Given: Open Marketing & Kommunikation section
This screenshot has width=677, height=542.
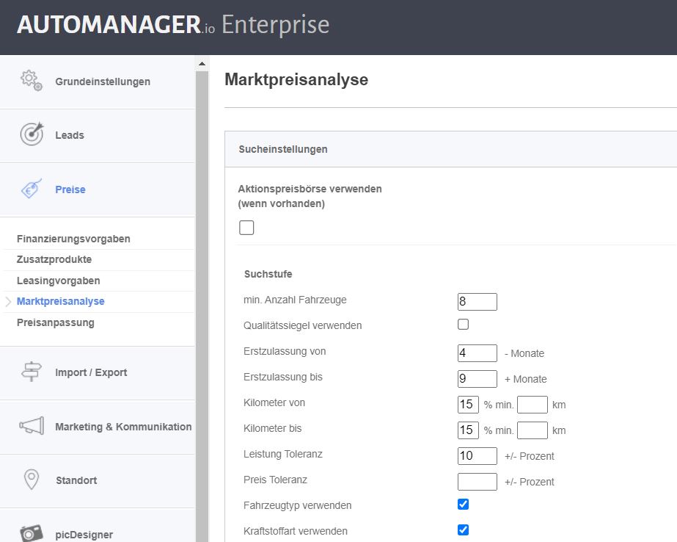Looking at the screenshot, I should click(x=98, y=427).
